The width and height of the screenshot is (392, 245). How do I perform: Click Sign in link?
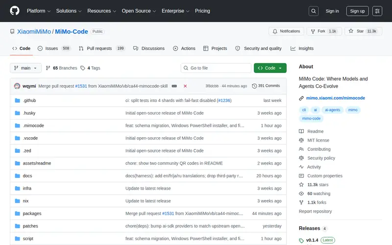pos(332,11)
